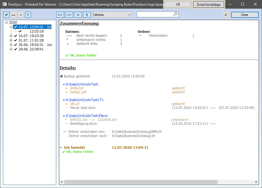Click the !! warnings icon in the left toolbar

(x=28, y=14)
